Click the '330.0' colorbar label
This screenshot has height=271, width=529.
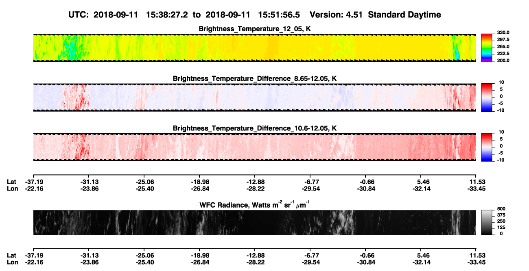(x=504, y=33)
